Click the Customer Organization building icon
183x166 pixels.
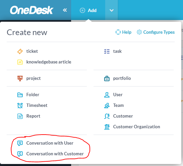[x=107, y=127]
